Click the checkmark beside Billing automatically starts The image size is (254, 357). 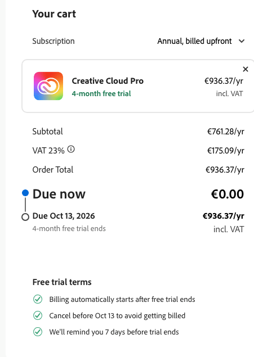tap(38, 299)
